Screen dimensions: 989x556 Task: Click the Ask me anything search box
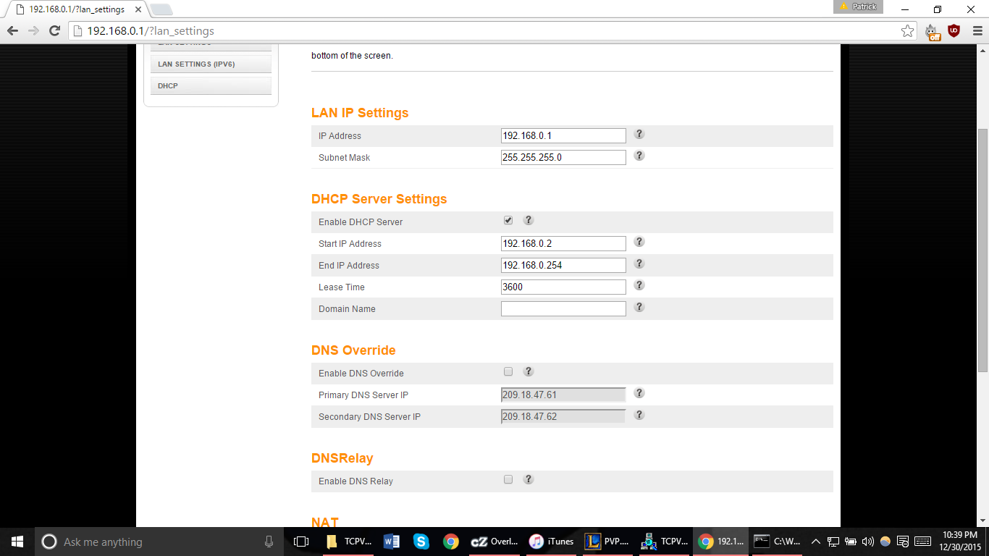pyautogui.click(x=159, y=542)
